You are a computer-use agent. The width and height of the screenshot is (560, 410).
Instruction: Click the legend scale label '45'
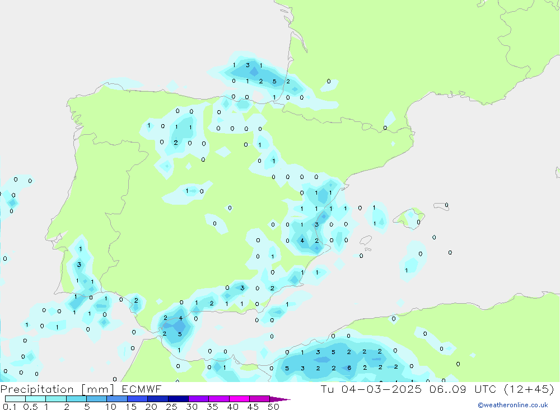[253, 407]
